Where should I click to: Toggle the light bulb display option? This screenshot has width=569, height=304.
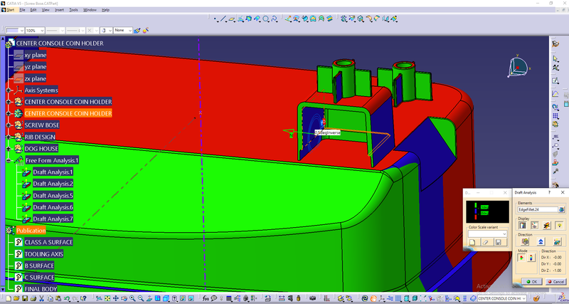point(559,225)
